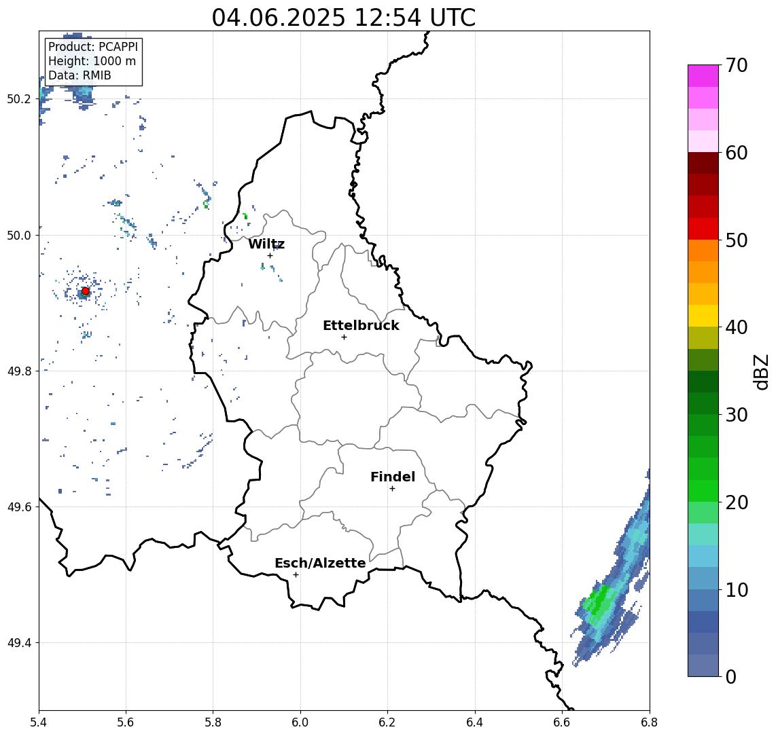
Task: Click the Esch/Alzette station label
Action: click(x=320, y=563)
